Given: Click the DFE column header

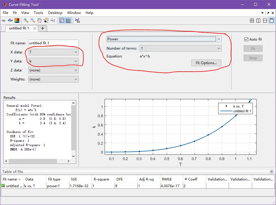Looking at the screenshot, I should [x=126, y=179].
